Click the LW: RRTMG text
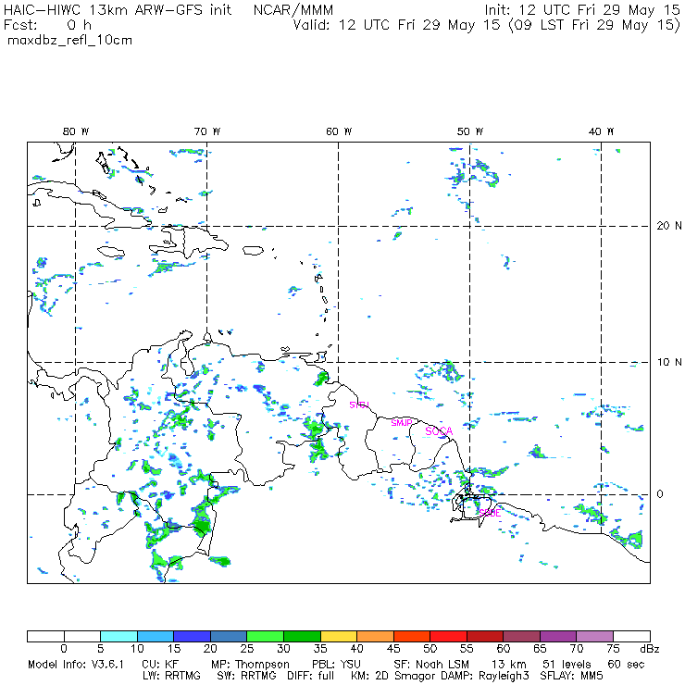The image size is (685, 685). (x=171, y=676)
